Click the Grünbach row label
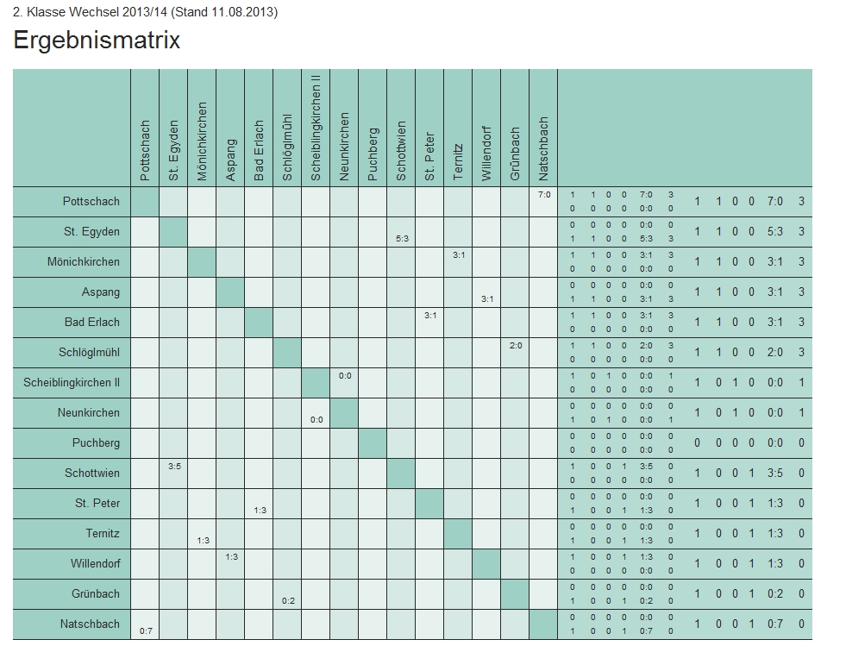This screenshot has height=646, width=846. [96, 593]
